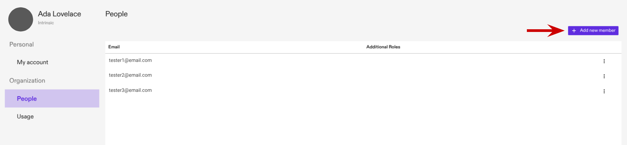Screen dimensions: 627x145
Task: Click the plus icon on Add new member
Action: pyautogui.click(x=574, y=31)
